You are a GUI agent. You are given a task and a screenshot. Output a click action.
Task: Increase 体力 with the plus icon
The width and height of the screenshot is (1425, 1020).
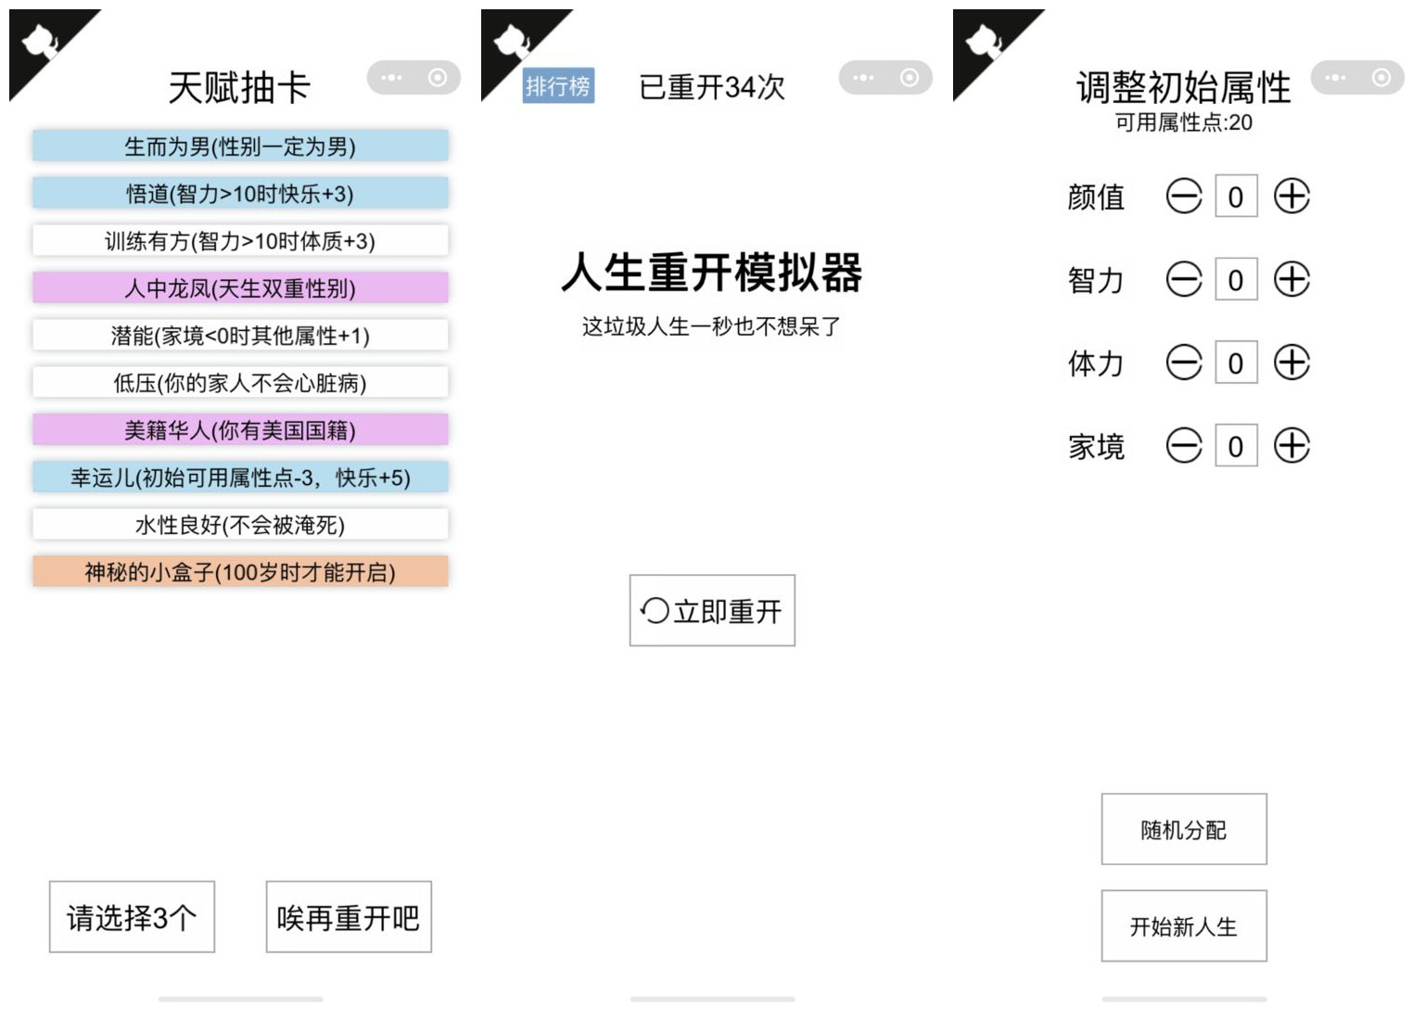[x=1291, y=363]
